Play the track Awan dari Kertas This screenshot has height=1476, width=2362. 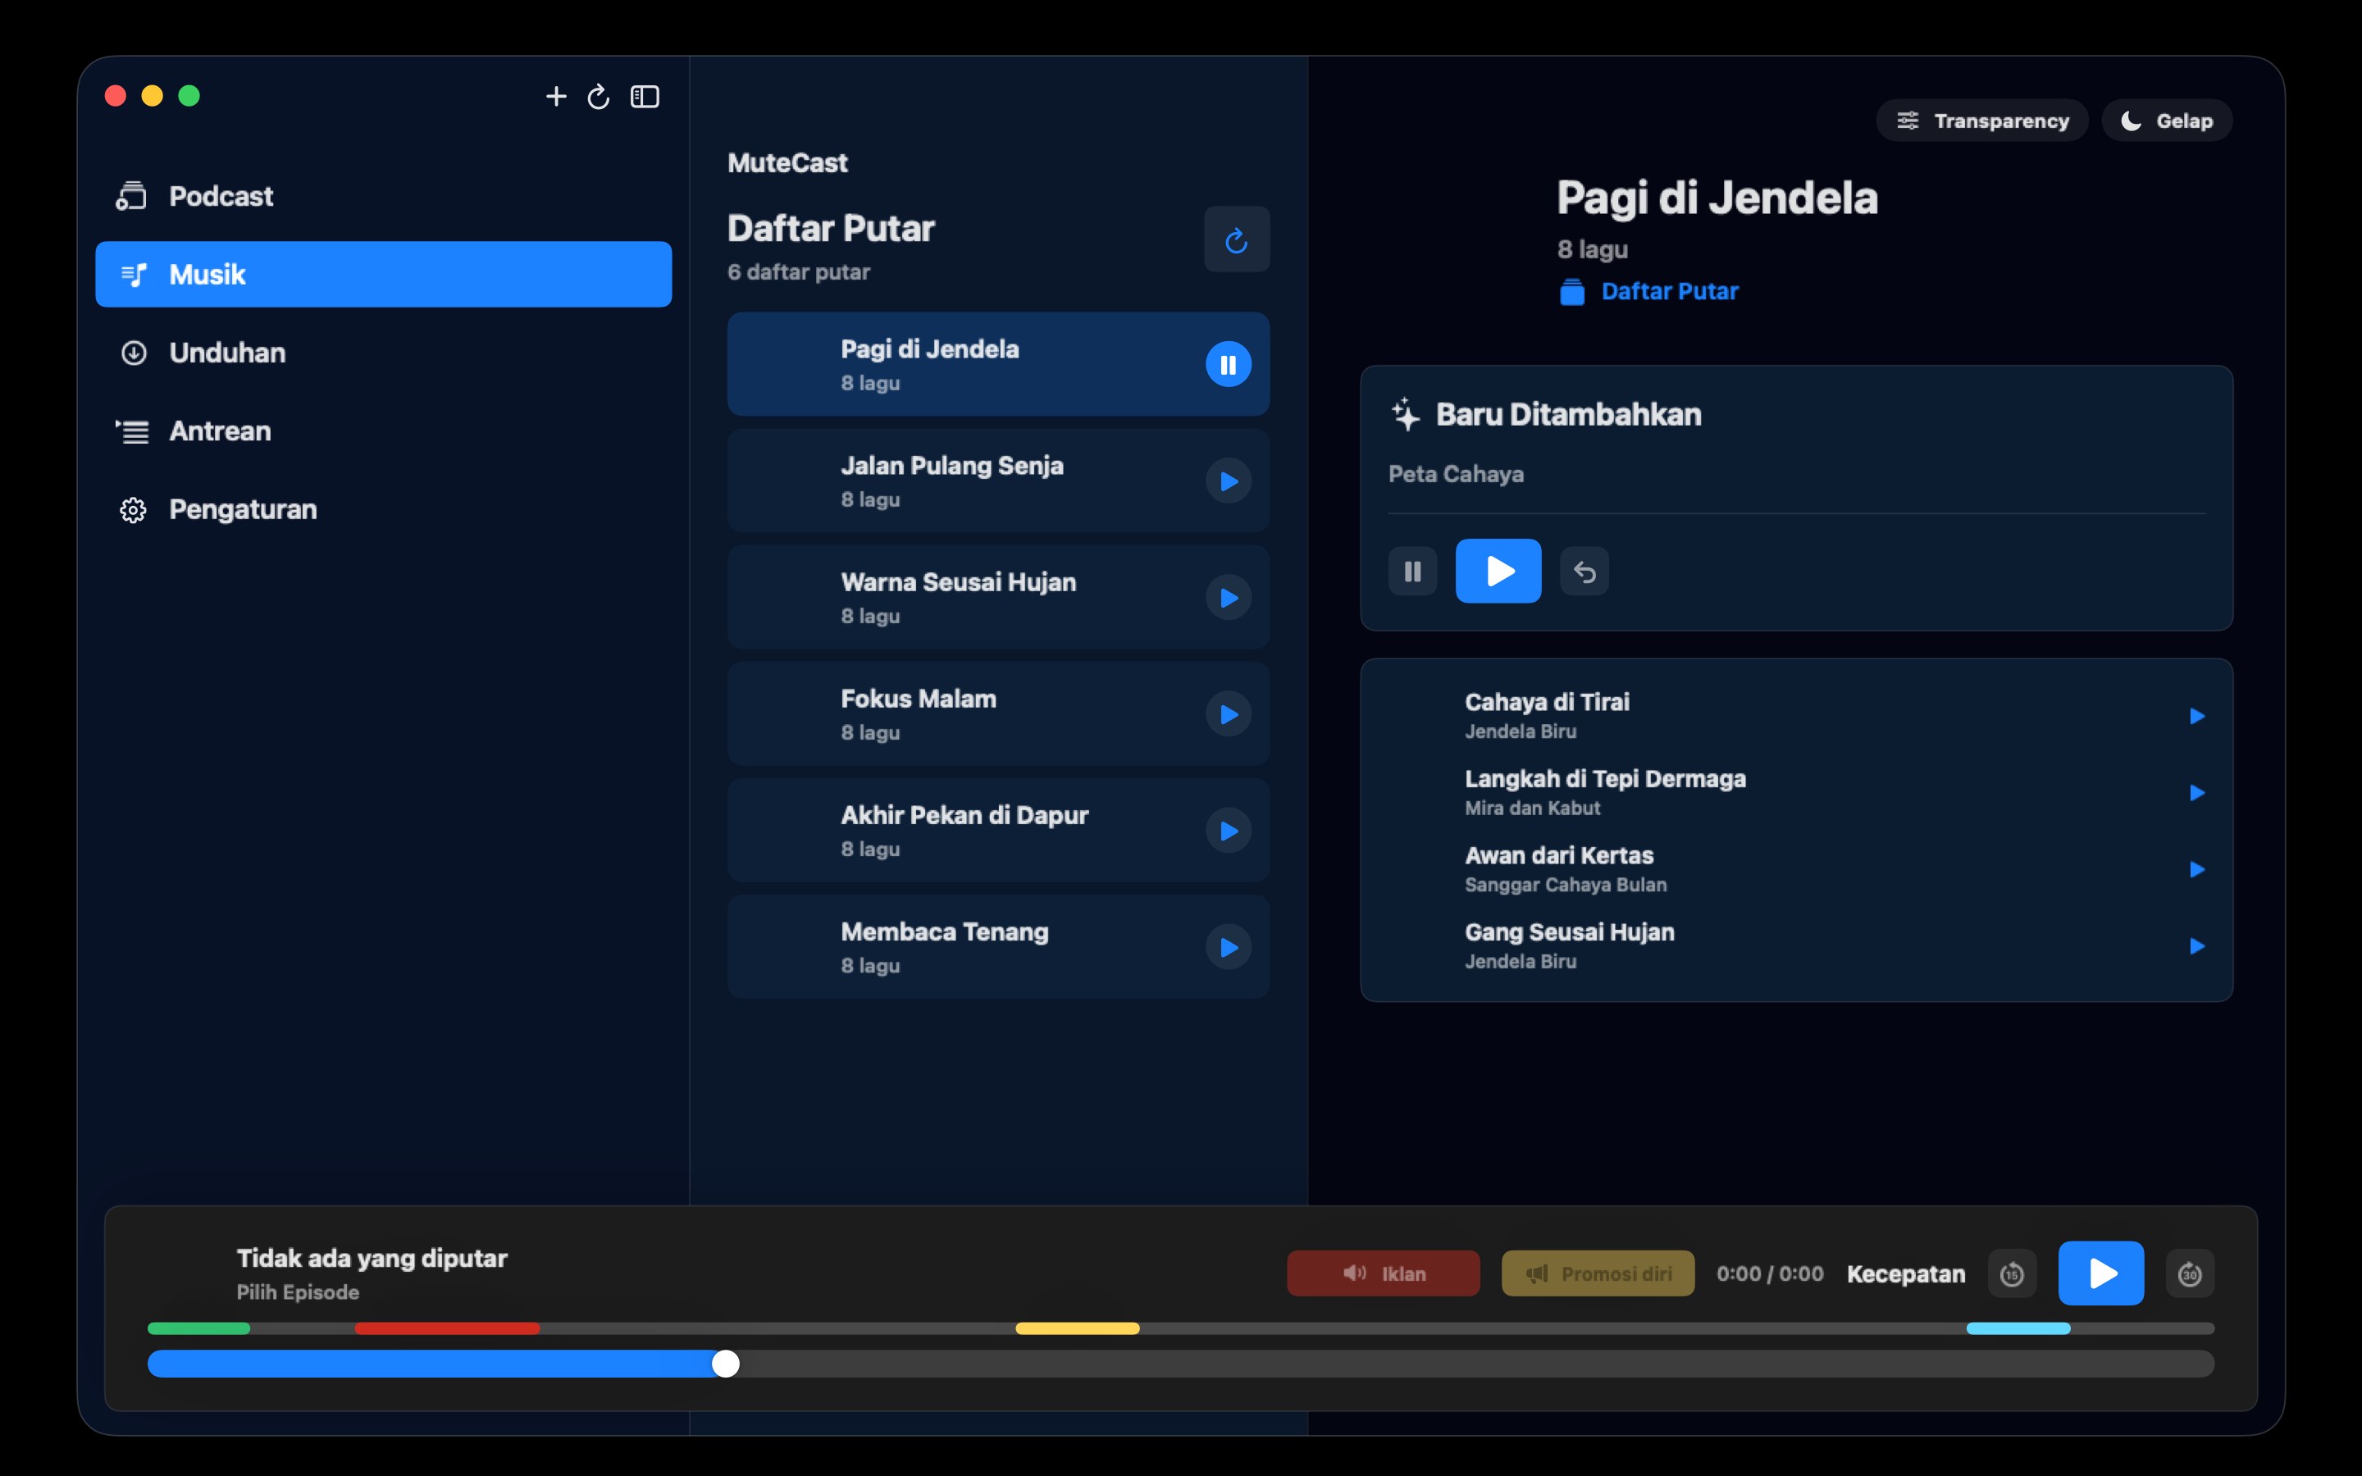pyautogui.click(x=2196, y=869)
